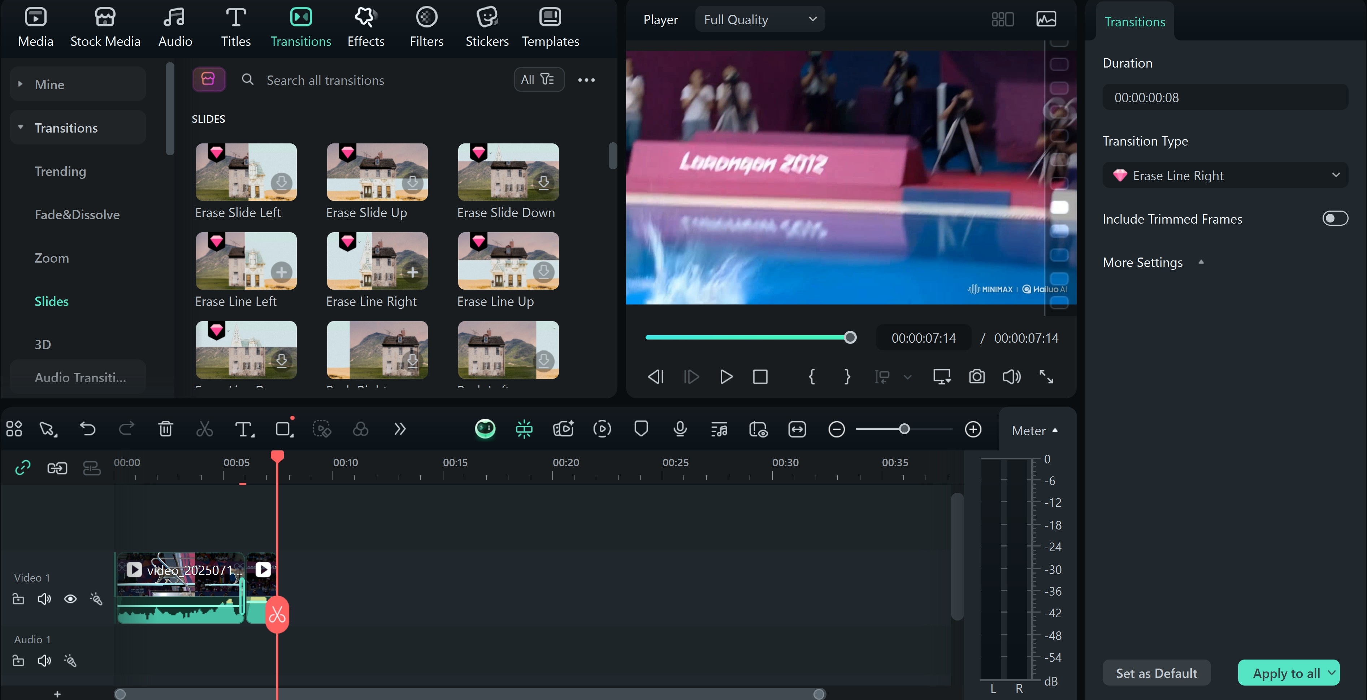Viewport: 1367px width, 700px height.
Task: Open the Effects tab
Action: tap(366, 27)
